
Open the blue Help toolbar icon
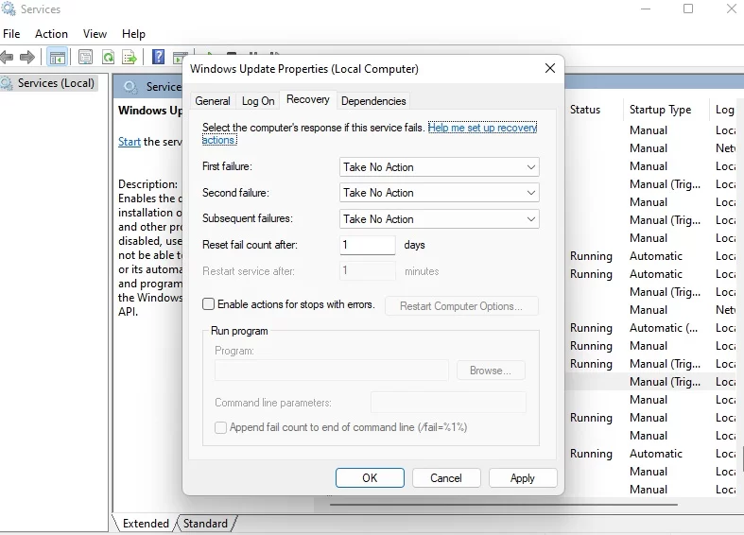(x=158, y=57)
